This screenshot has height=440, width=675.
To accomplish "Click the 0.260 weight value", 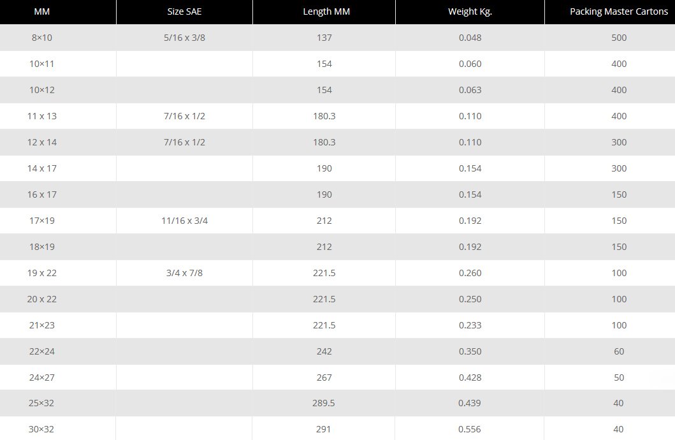I will click(x=470, y=273).
